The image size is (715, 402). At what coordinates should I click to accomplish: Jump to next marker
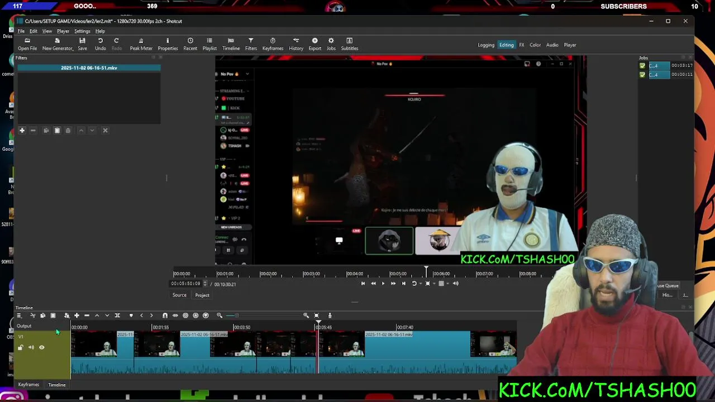tap(151, 315)
